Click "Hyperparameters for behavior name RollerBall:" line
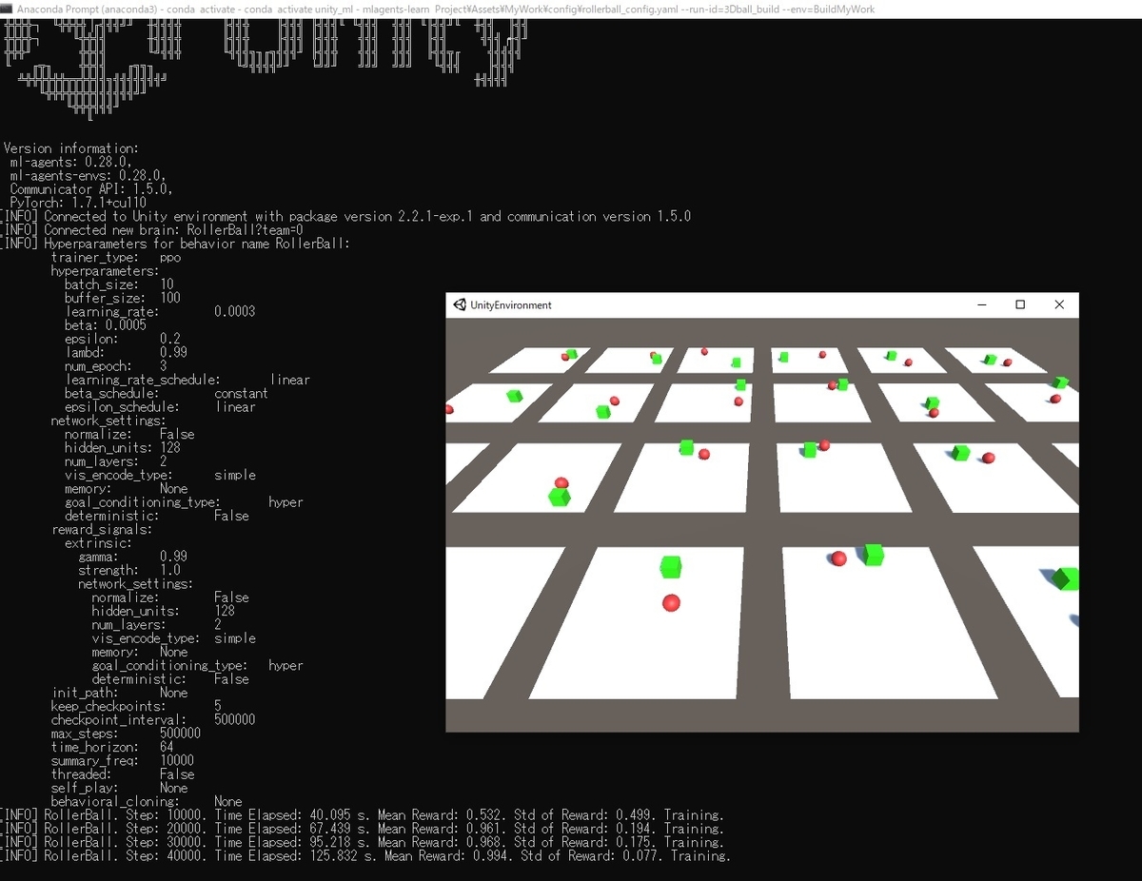The image size is (1142, 881). 175,244
